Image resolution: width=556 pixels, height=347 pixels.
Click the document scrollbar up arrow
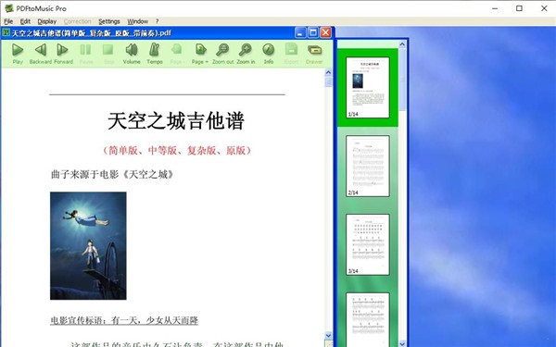pos(328,72)
